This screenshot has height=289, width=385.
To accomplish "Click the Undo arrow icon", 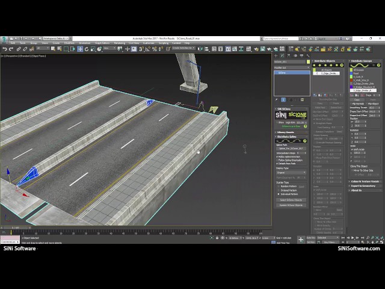I will click(5, 49).
